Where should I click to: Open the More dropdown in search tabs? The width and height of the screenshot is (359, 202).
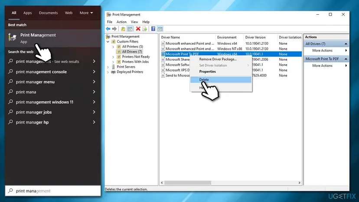(x=86, y=13)
